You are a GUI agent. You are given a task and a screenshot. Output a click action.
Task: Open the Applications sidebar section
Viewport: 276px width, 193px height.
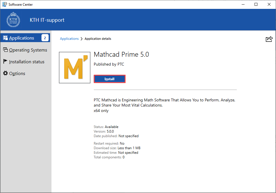[x=25, y=38]
